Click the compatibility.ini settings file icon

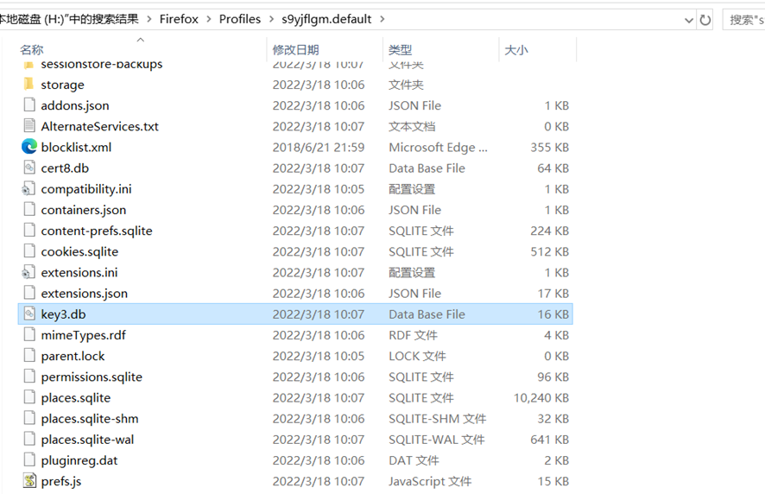[x=29, y=189]
